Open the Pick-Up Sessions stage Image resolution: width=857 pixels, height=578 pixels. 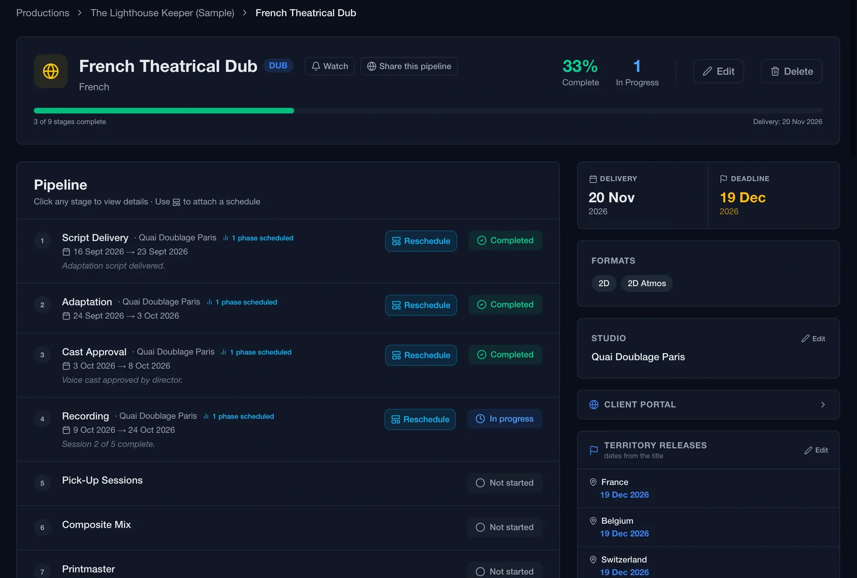288,483
